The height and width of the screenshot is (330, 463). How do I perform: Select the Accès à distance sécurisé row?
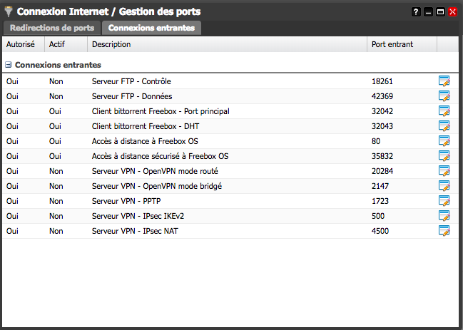pos(170,156)
